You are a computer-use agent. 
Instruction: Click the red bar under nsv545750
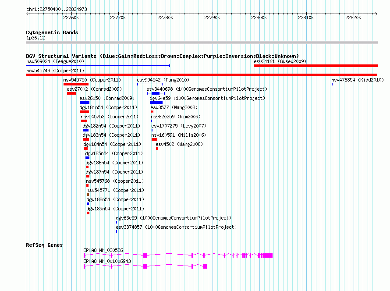coord(76,84)
